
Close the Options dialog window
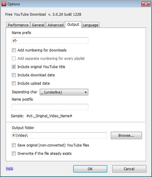[x=146, y=4]
